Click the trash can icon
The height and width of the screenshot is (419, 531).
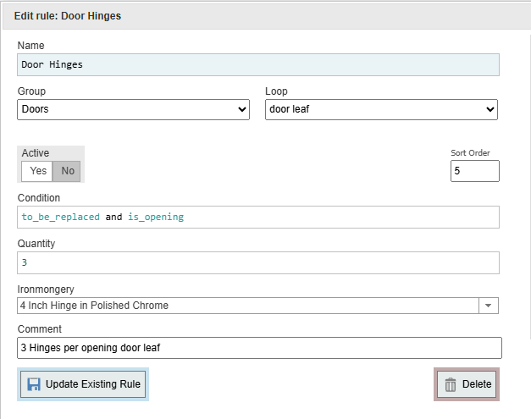451,384
